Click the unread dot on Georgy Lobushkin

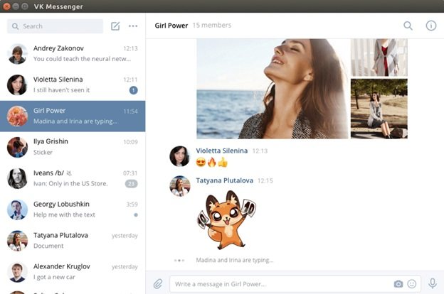[136, 215]
